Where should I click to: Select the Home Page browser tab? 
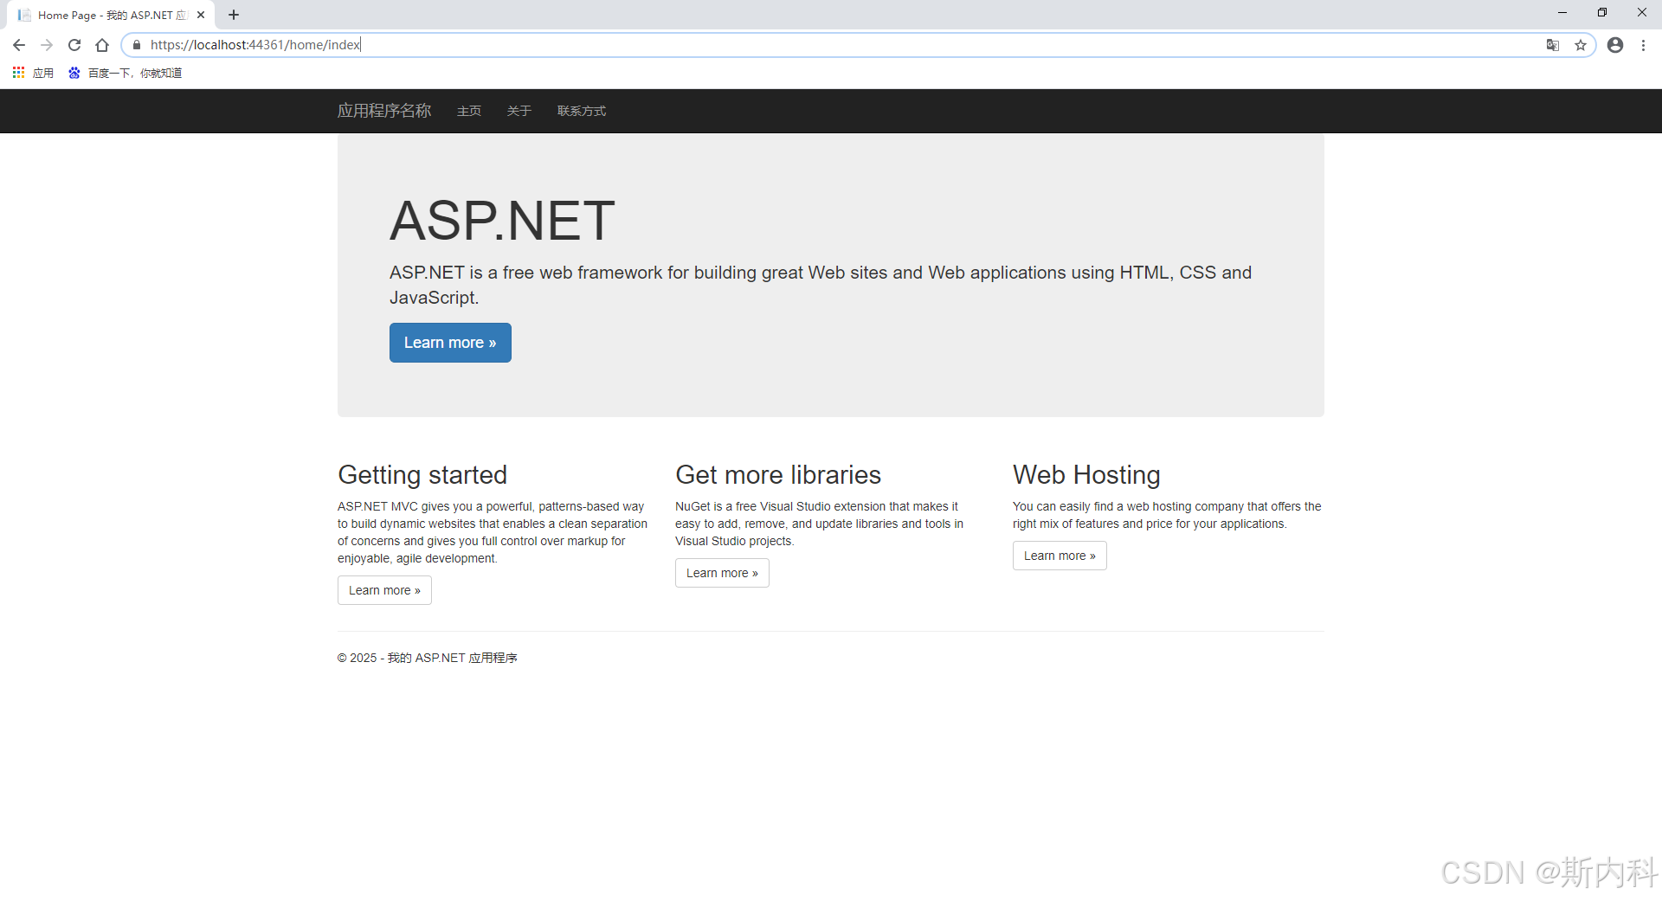[x=111, y=15]
